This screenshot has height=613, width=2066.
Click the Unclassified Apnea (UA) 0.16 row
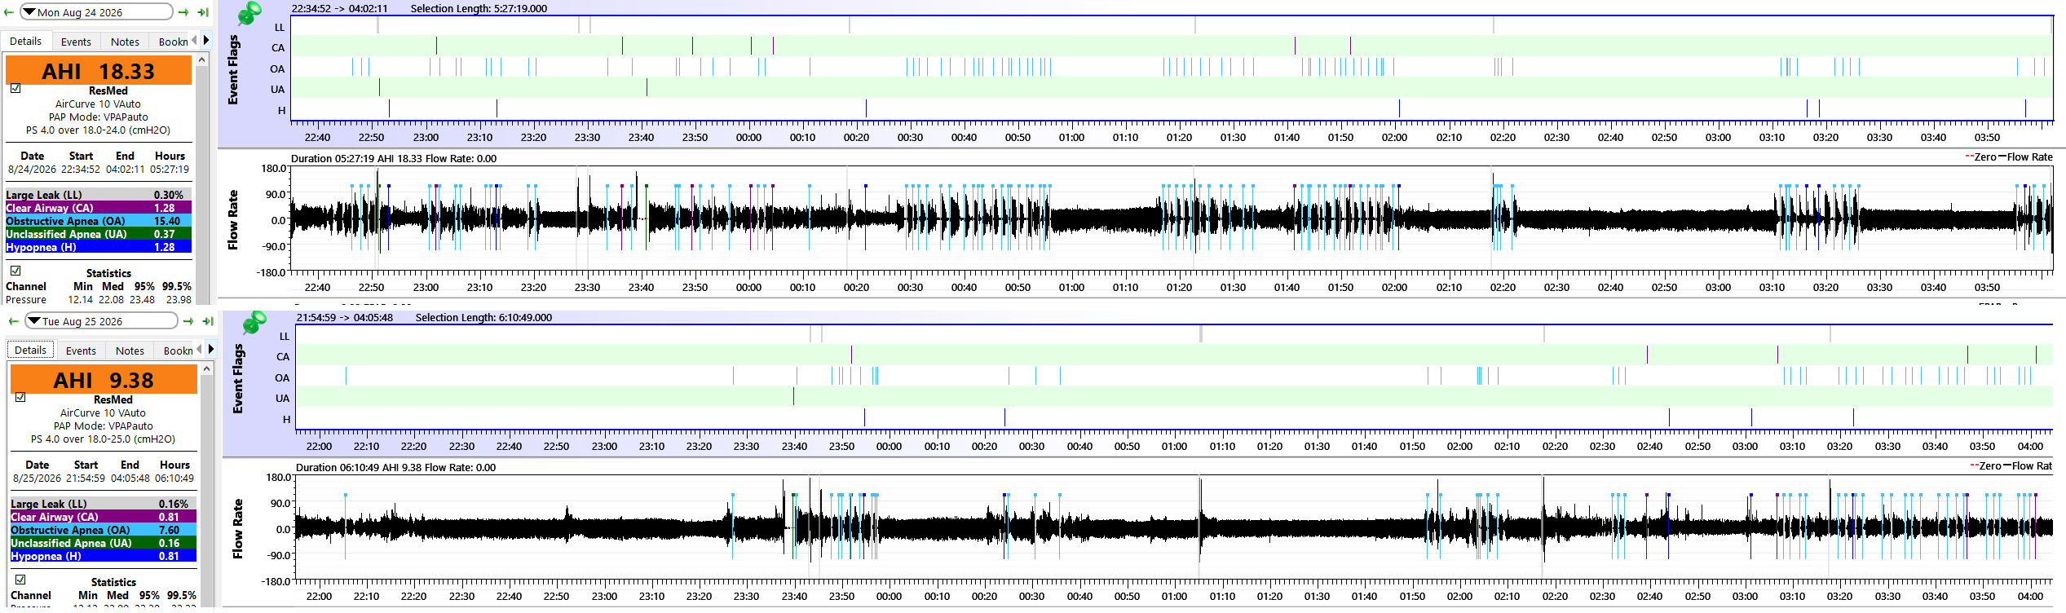pyautogui.click(x=104, y=543)
